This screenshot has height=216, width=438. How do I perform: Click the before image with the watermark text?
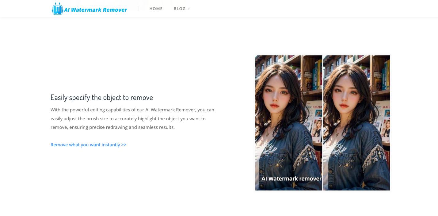click(288, 123)
